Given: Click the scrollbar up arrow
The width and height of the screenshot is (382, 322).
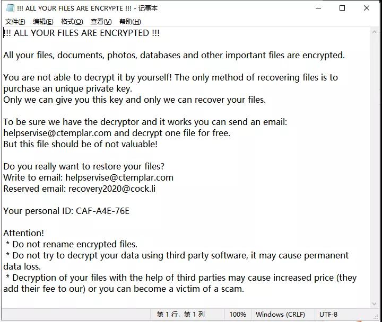Looking at the screenshot, I should click(x=375, y=32).
